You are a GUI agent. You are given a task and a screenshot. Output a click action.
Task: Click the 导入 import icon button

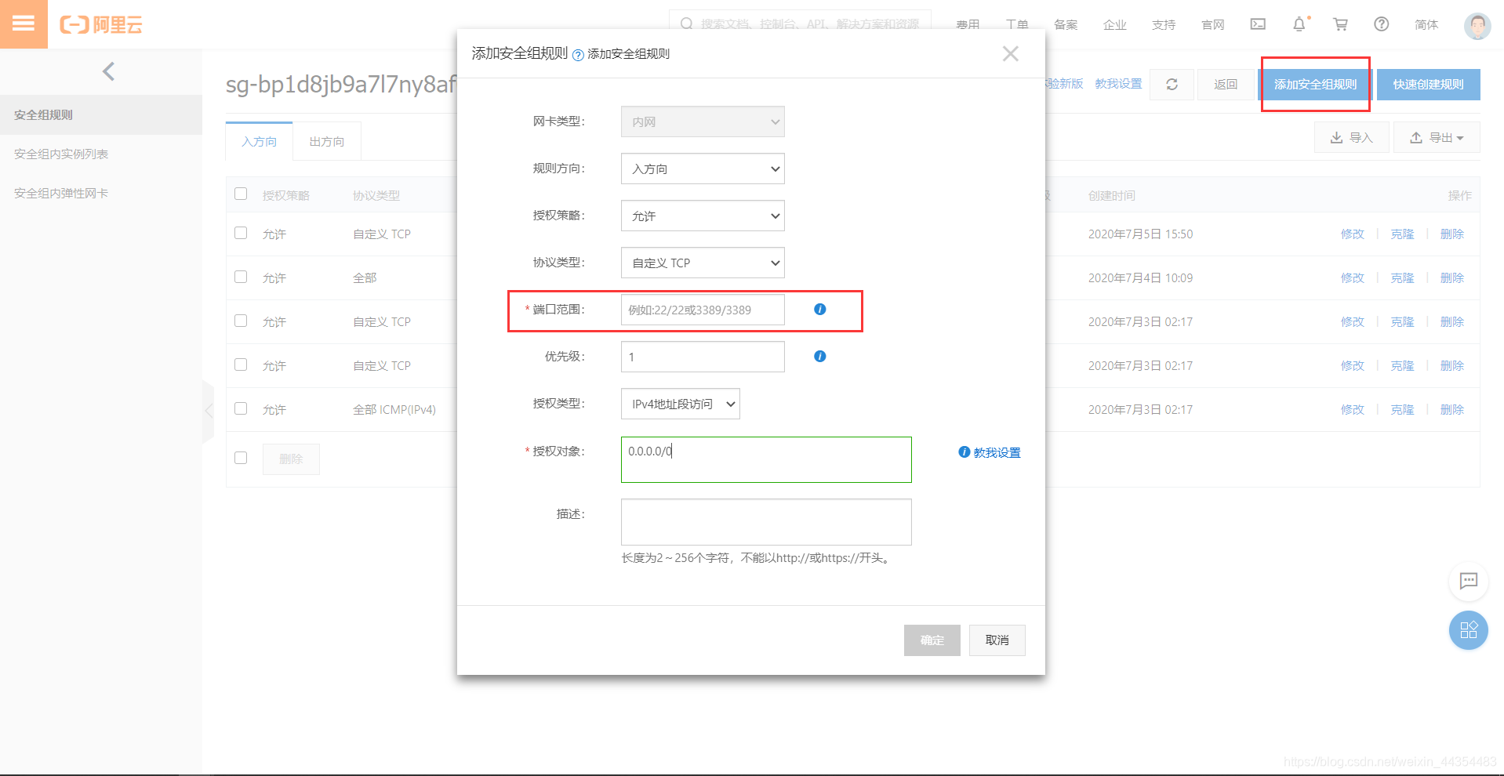coord(1350,137)
